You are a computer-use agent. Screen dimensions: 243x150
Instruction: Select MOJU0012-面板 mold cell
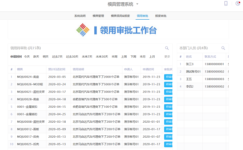coord(28,129)
